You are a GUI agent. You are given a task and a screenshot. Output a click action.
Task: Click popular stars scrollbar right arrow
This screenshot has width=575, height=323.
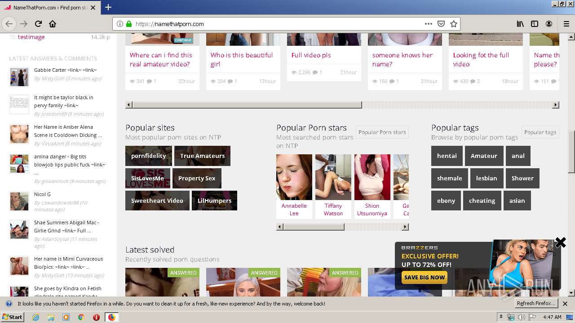(x=405, y=227)
